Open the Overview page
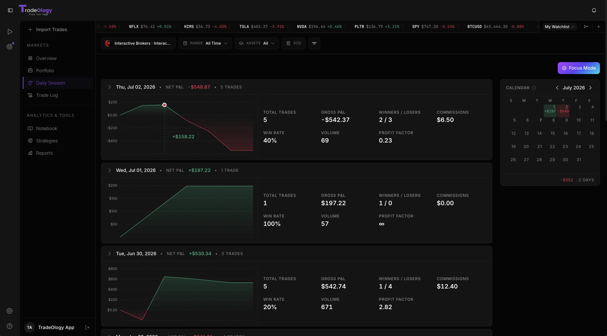607x336 pixels. click(58, 58)
